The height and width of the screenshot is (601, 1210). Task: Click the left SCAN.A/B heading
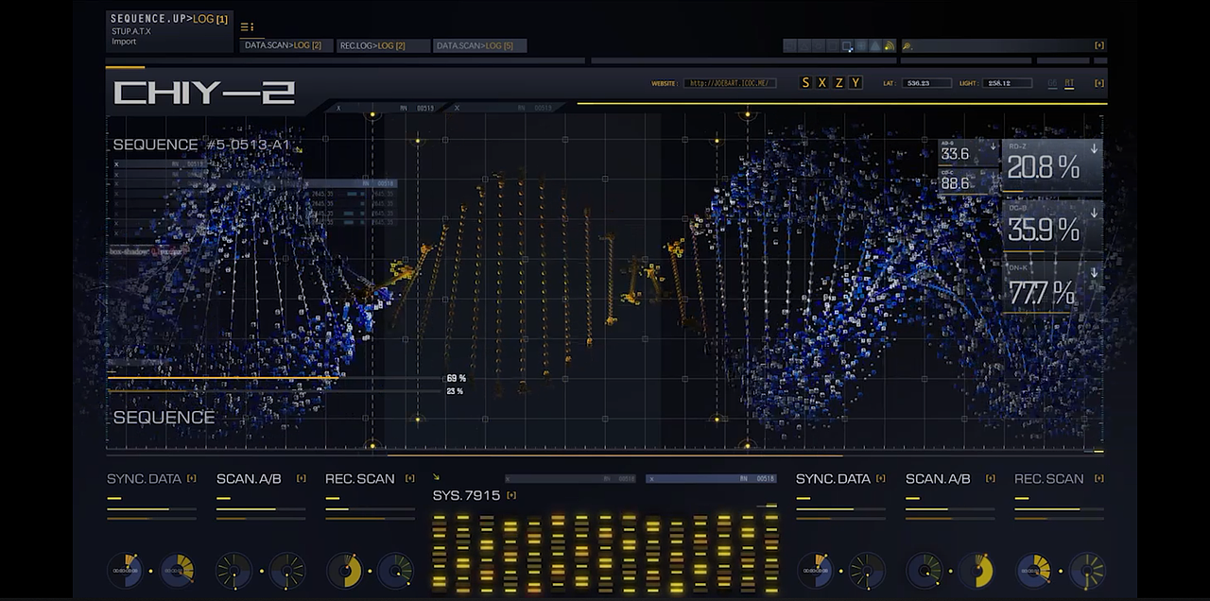coord(249,479)
